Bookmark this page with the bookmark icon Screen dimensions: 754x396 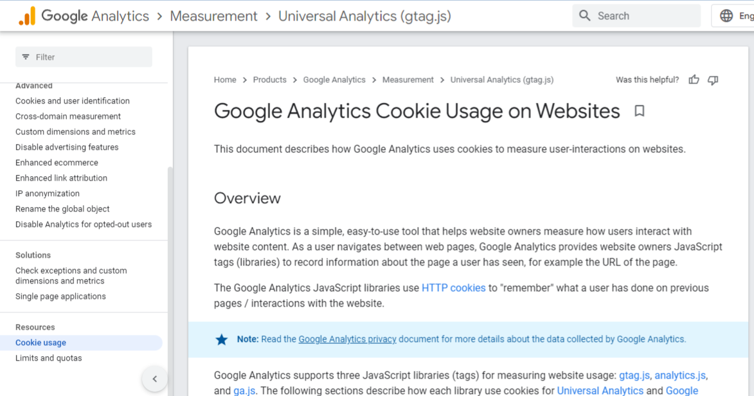[x=639, y=111]
